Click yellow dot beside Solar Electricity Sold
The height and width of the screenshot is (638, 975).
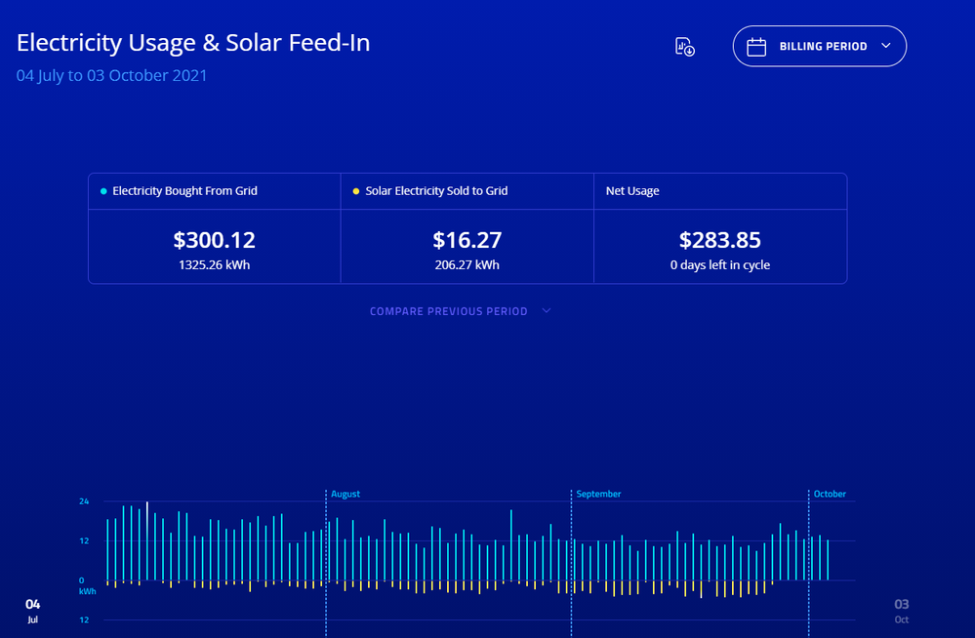pos(356,191)
